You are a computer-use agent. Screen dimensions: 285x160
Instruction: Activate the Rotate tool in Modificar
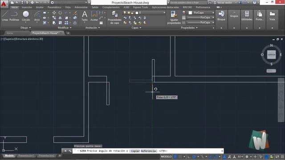[x=60, y=13]
